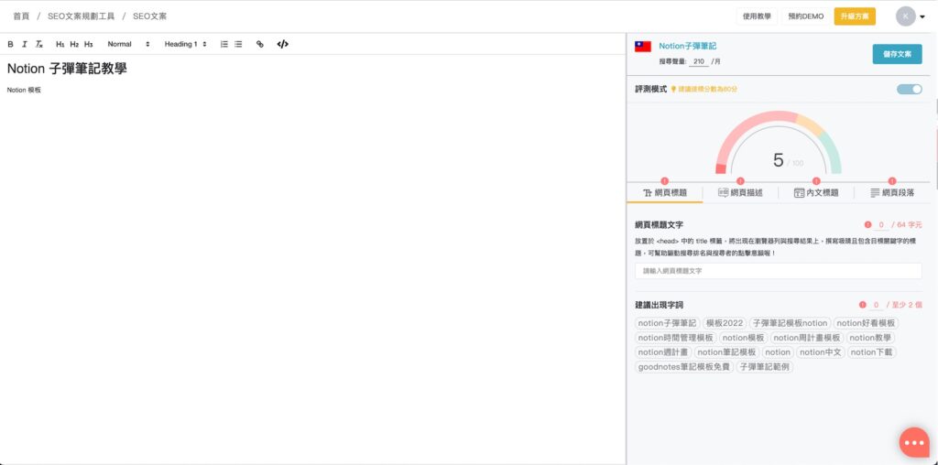The image size is (938, 465).
Task: Click the 使用教學 button
Action: click(x=757, y=16)
